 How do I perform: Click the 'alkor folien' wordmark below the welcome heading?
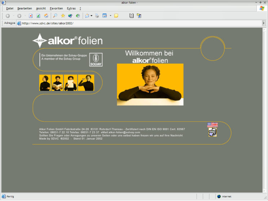(150, 61)
